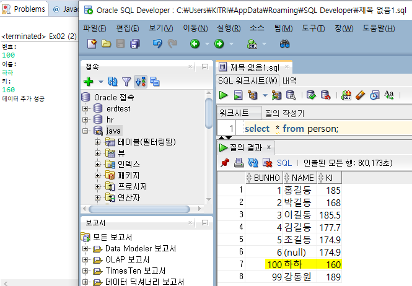The height and width of the screenshot is (286, 412).
Task: Click the connections filter funnel icon
Action: point(126,82)
